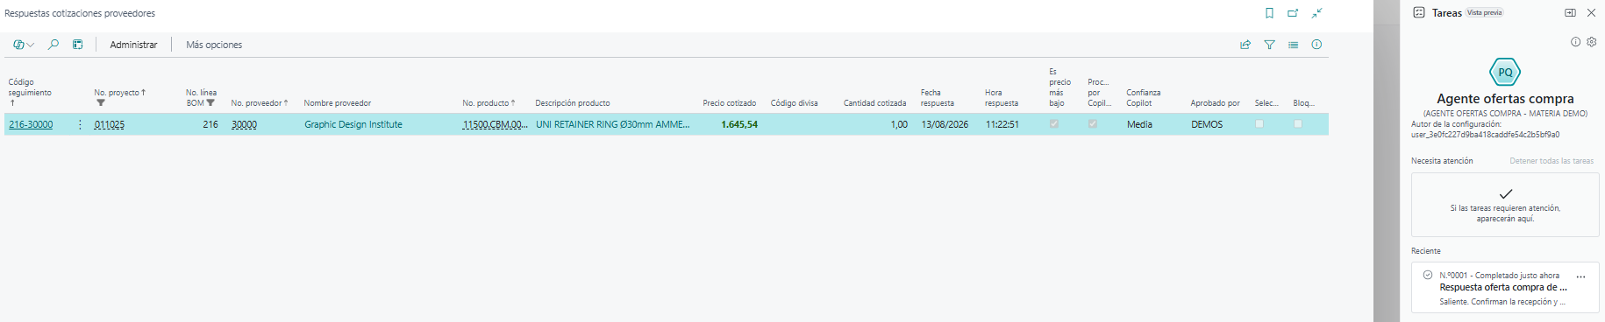Open Código divisa column header
The image size is (1605, 322).
pos(795,103)
